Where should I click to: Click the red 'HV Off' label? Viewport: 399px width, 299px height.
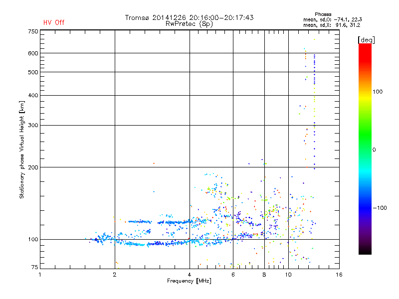click(x=54, y=22)
